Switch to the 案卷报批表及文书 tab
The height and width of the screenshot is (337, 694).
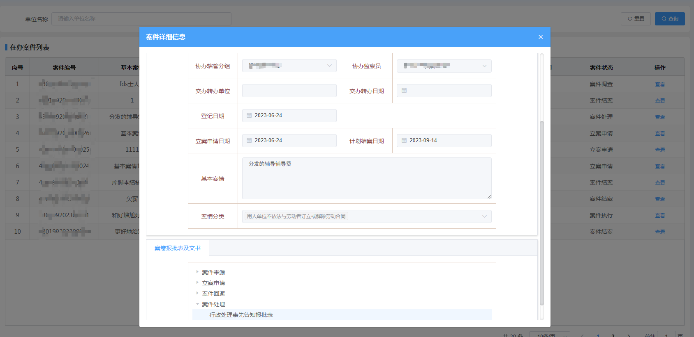click(x=178, y=248)
